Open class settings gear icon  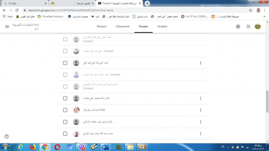click(x=238, y=27)
